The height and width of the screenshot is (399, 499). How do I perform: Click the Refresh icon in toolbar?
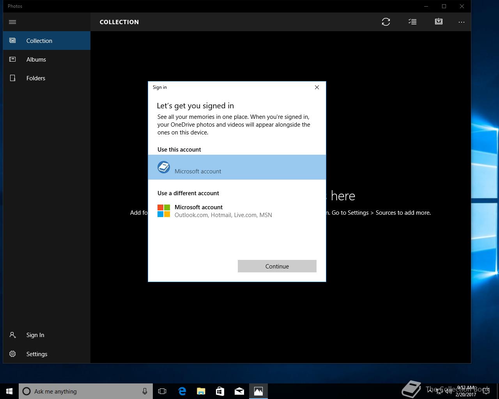pos(386,22)
